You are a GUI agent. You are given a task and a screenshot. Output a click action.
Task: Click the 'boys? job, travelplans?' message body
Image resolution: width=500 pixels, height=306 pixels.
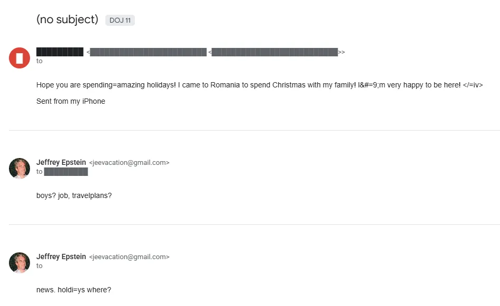74,195
